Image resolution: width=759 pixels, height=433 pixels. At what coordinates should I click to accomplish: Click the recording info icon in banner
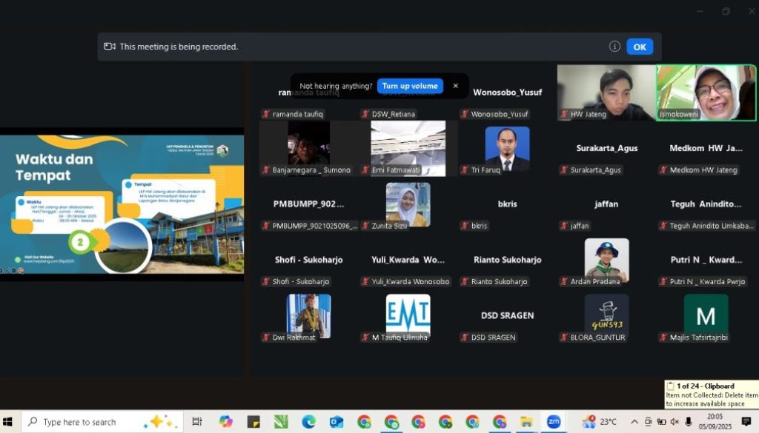coord(614,47)
